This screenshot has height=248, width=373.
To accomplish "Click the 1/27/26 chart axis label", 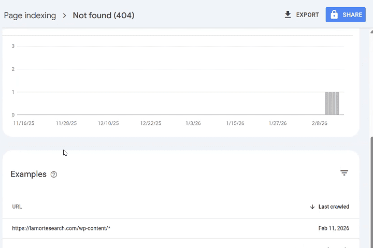I will coord(278,123).
